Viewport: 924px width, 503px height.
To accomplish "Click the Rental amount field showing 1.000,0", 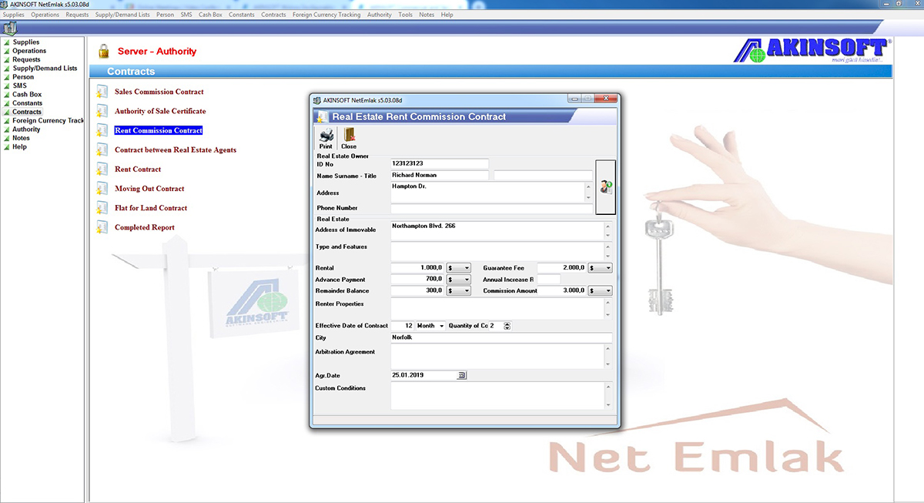I will [x=417, y=268].
